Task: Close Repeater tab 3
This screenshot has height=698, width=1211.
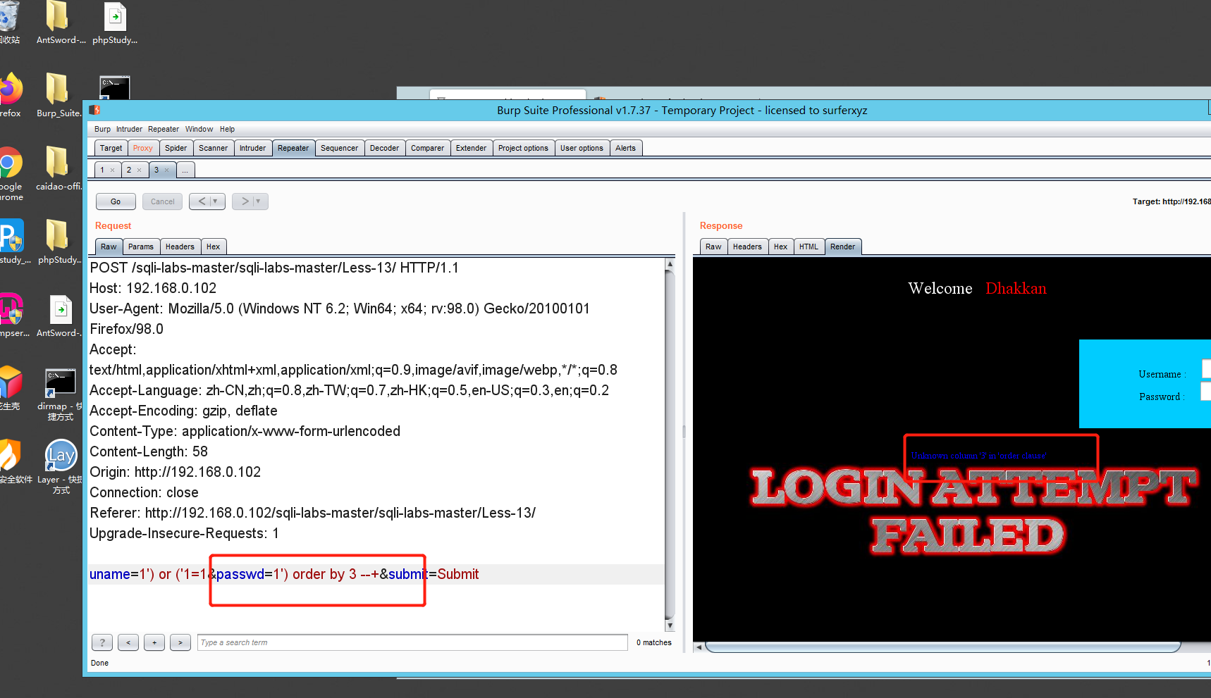Action: (x=166, y=170)
